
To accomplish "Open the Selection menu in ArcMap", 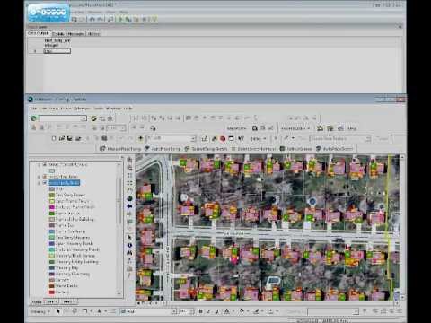I will (x=82, y=109).
